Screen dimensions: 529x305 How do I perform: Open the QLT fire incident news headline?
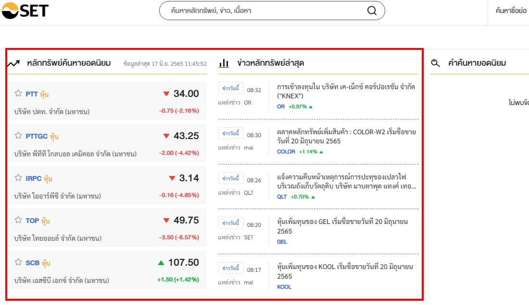click(x=346, y=181)
